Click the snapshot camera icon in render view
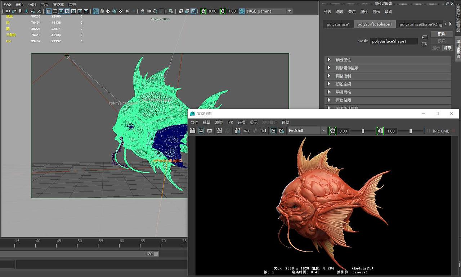 [210, 131]
